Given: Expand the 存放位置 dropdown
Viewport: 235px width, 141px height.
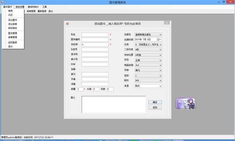Looking at the screenshot, I should [x=160, y=55].
